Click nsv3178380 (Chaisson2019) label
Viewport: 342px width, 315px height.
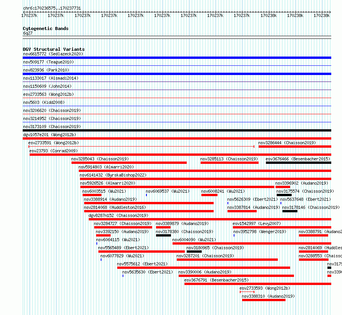[184, 232]
